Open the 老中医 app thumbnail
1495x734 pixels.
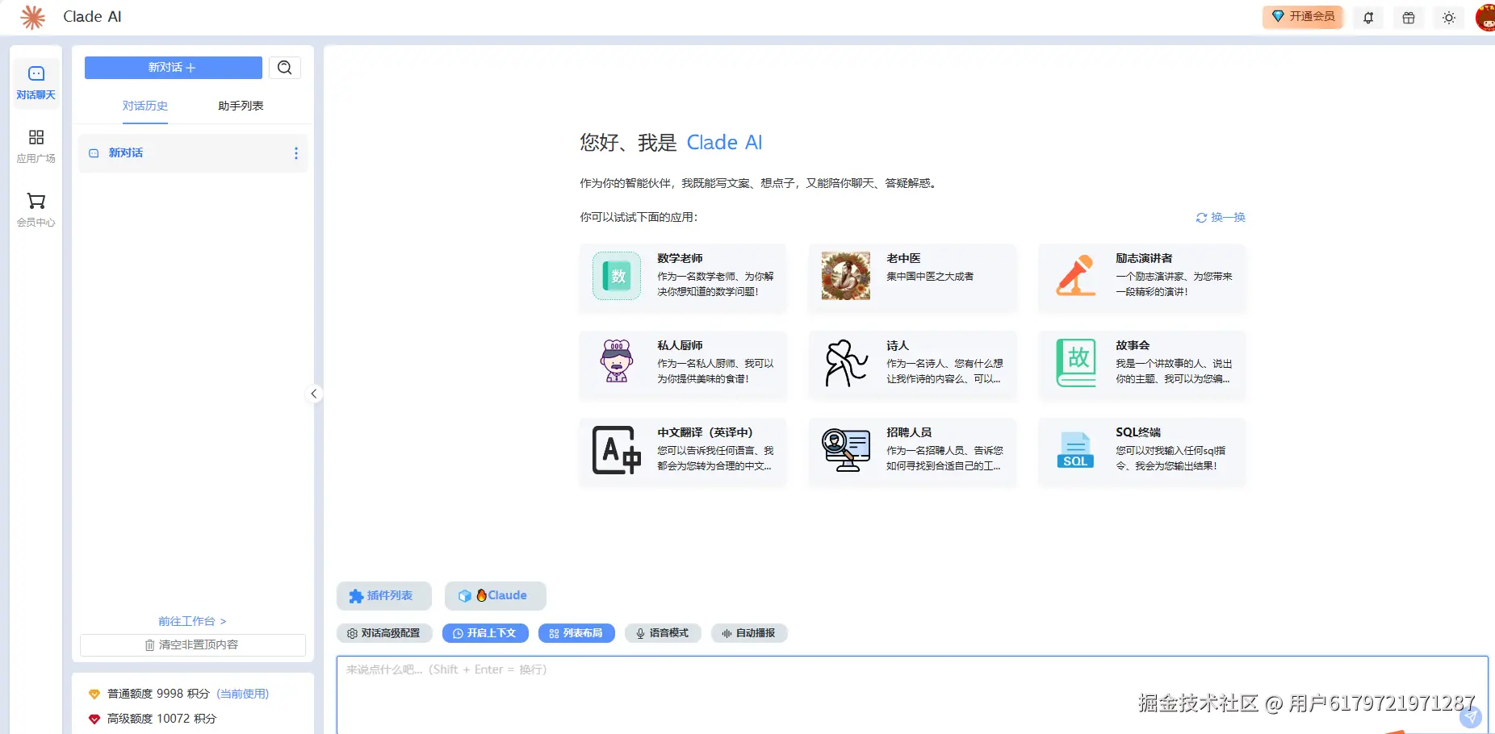coord(846,276)
